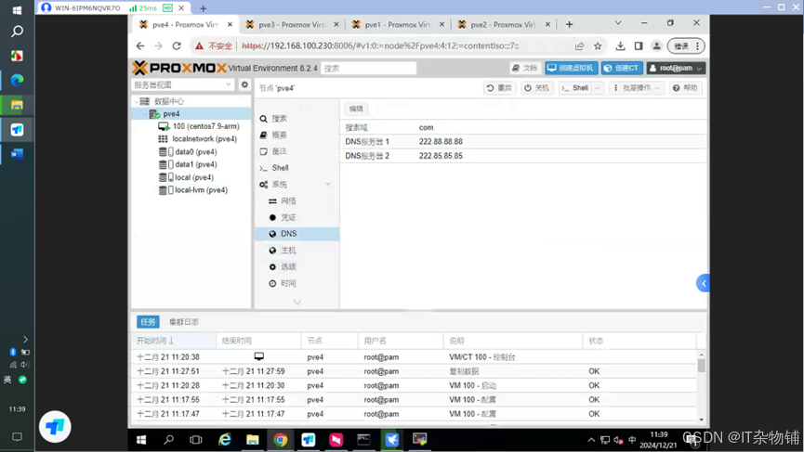The image size is (804, 452).
Task: Expand more node menu items down arrow
Action: 297,303
